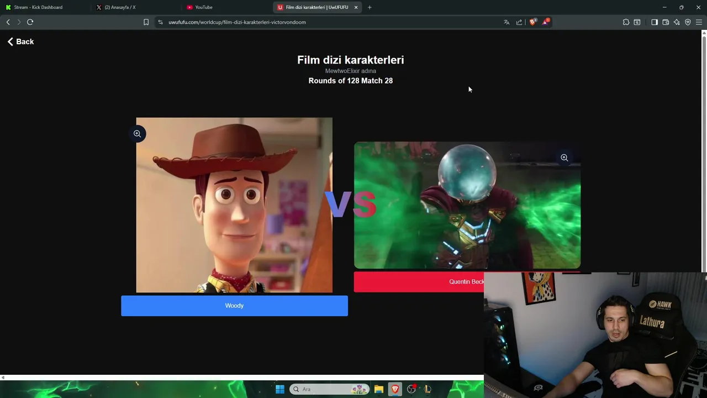Open the extensions puzzle icon
707x398 pixels.
[626, 22]
